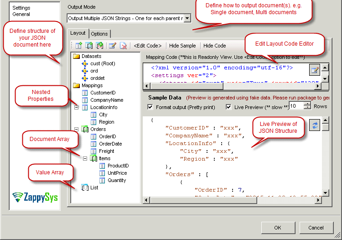Click the ZappySys logo
The image size is (342, 240).
(x=35, y=197)
